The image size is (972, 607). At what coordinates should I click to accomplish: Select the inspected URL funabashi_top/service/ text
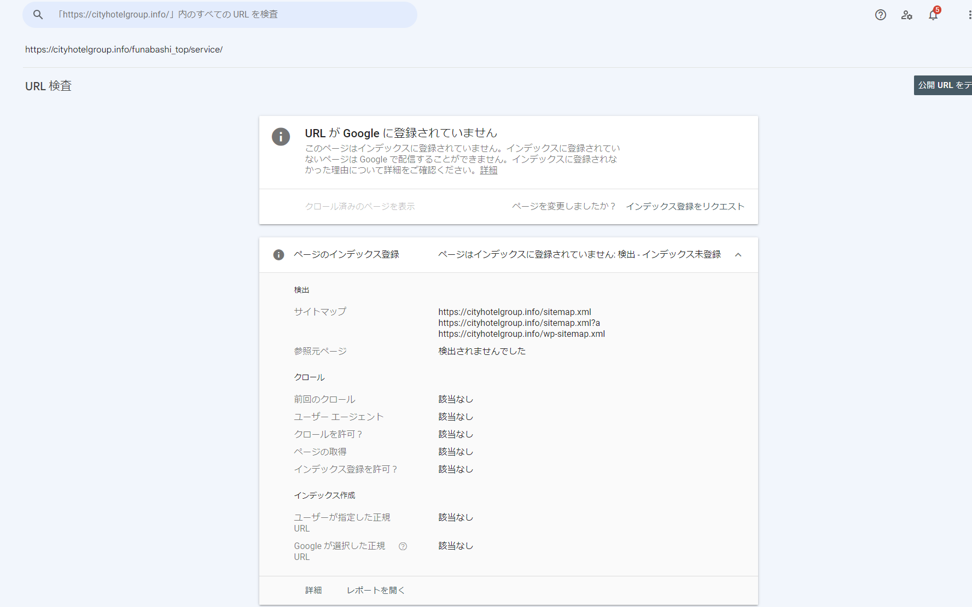coord(124,49)
